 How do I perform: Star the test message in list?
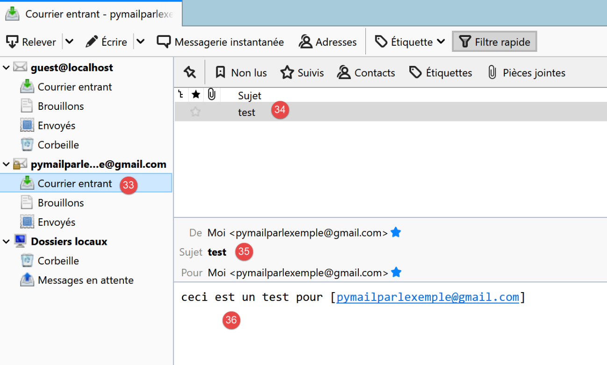click(196, 112)
